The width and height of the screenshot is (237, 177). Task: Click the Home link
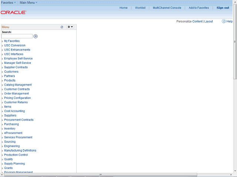[123, 8]
